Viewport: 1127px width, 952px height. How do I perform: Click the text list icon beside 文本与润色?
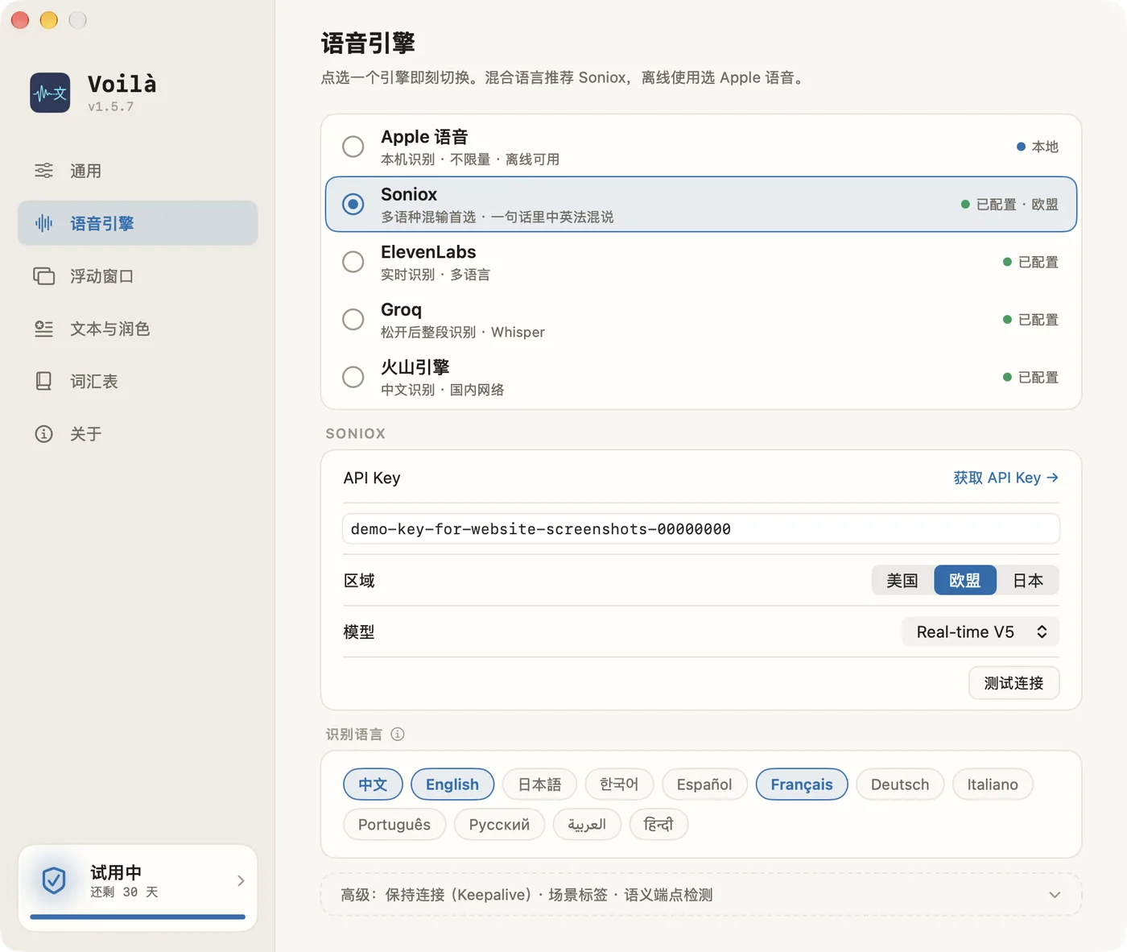pos(43,329)
